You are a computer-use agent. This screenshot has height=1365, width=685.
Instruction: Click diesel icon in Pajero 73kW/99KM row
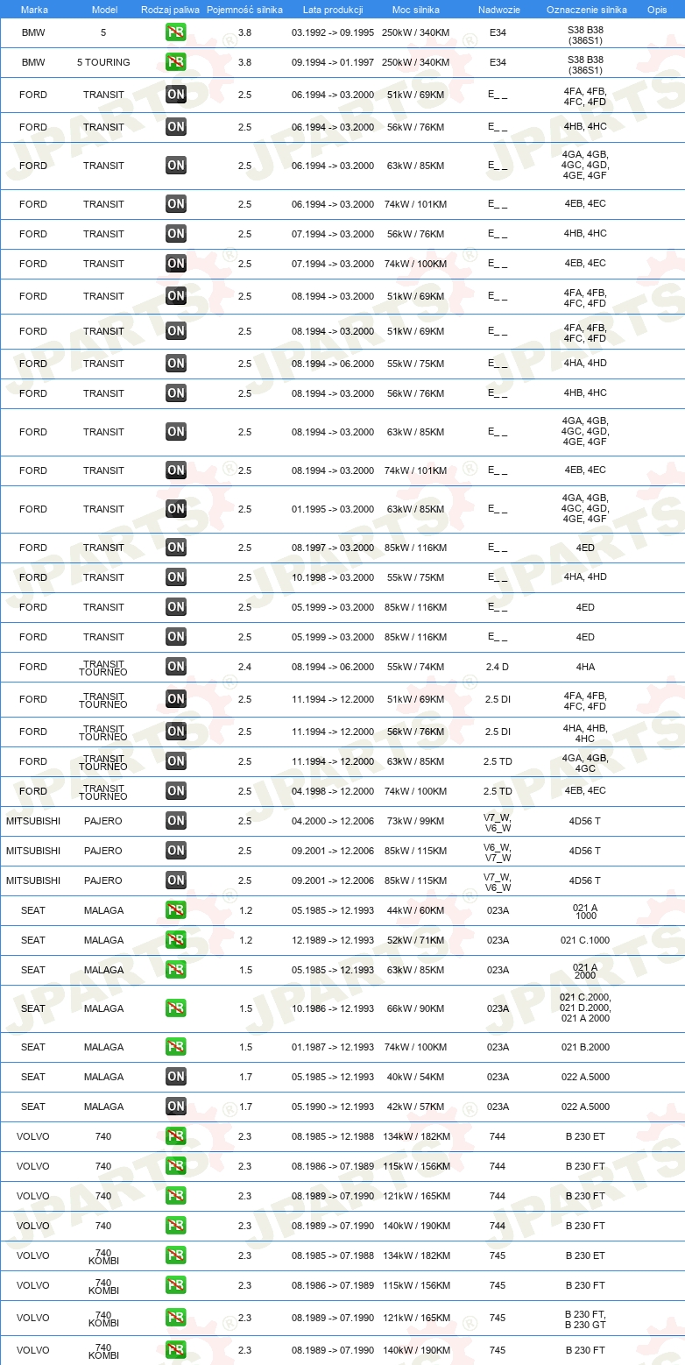pyautogui.click(x=176, y=821)
